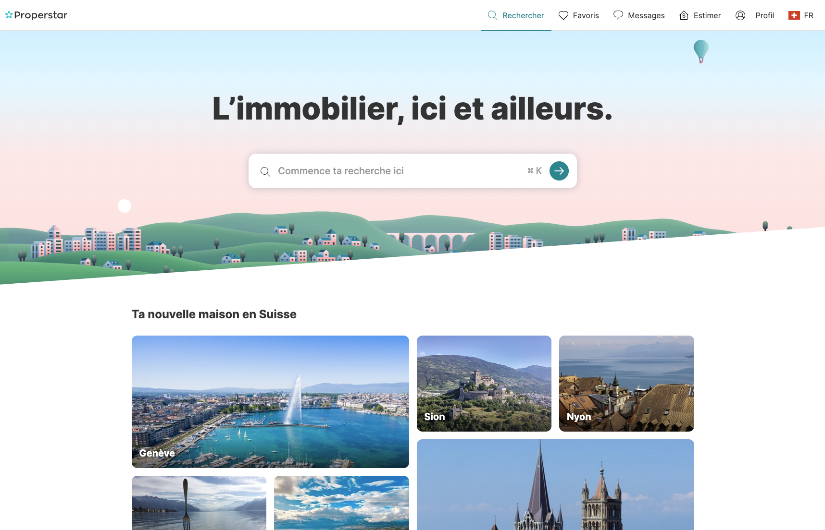Click the cathedral spire city photo
This screenshot has width=825, height=530.
555,485
